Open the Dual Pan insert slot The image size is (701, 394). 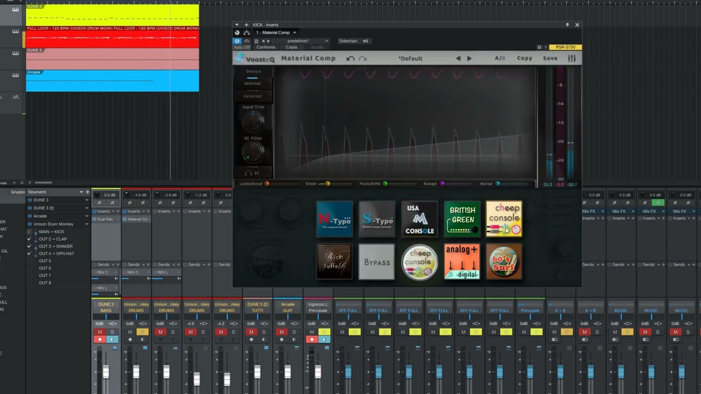click(106, 219)
